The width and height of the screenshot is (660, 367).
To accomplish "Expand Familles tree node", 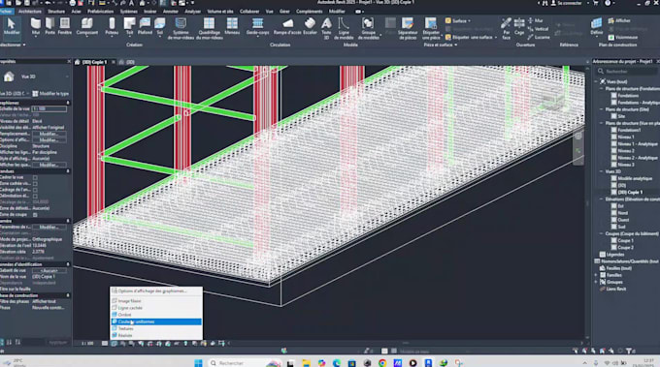I will pos(596,275).
